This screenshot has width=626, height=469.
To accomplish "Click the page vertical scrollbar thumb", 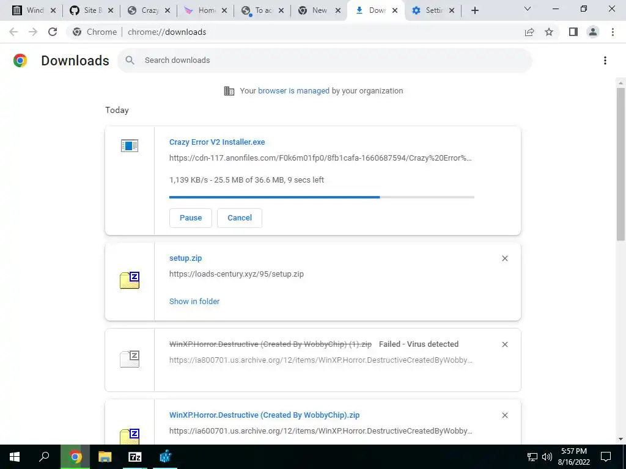I will (x=620, y=164).
